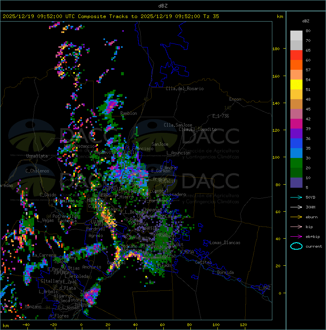
Task: Click the timestamp header text
Action: click(x=111, y=16)
